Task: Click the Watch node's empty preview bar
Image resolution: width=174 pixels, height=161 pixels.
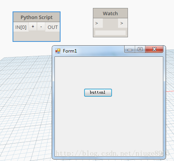Action: (110, 33)
